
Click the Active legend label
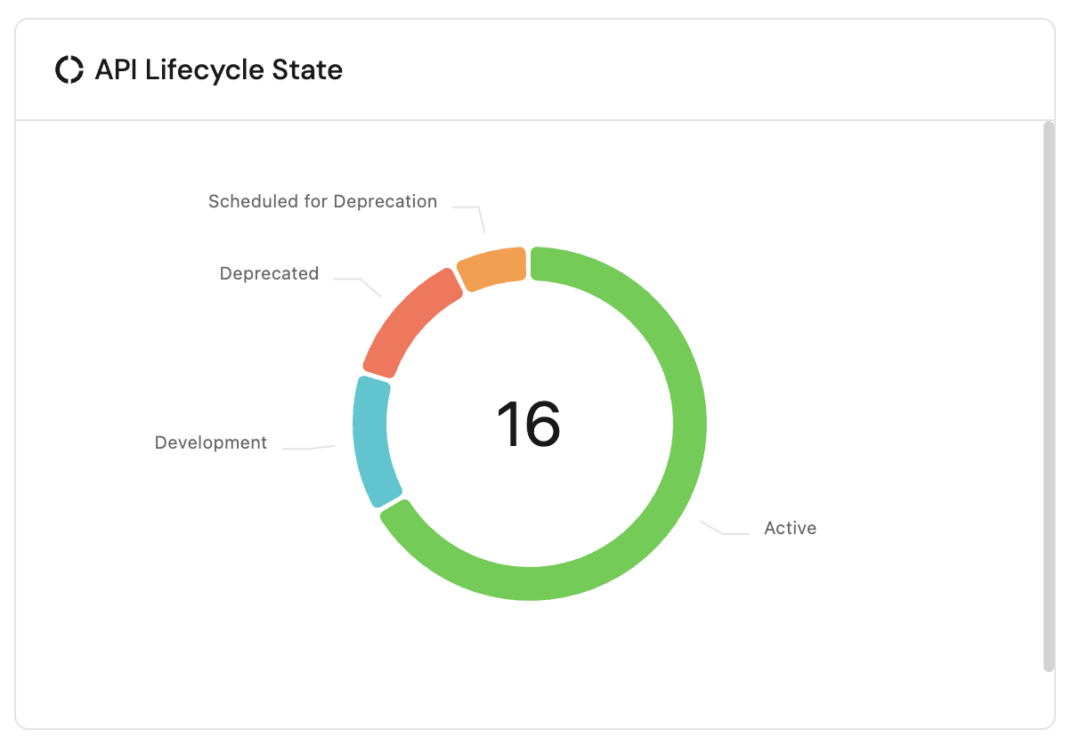coord(790,528)
